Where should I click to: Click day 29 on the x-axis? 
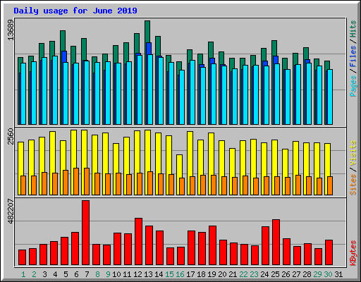pos(317,274)
